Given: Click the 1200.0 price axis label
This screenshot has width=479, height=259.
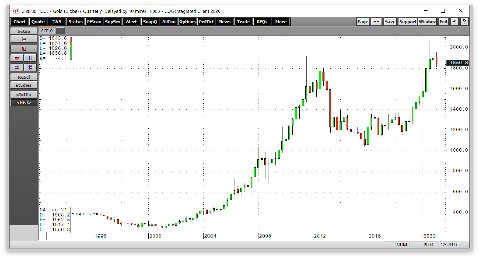Looking at the screenshot, I should point(459,129).
